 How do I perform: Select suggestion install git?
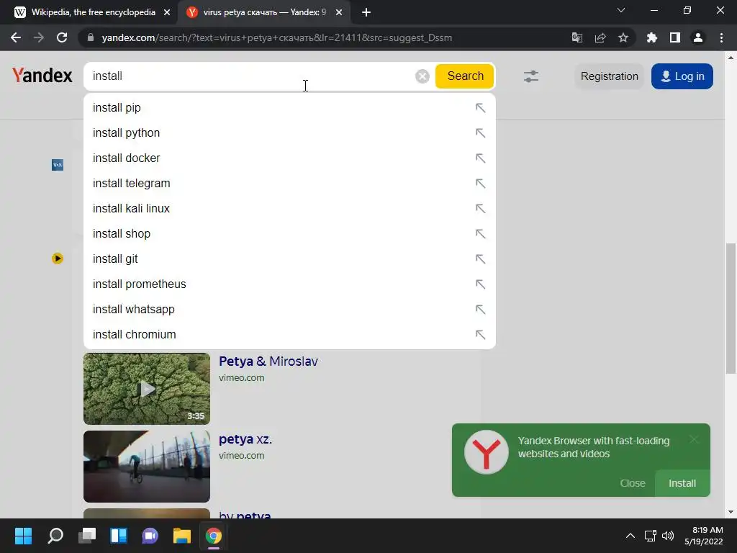[x=289, y=259]
